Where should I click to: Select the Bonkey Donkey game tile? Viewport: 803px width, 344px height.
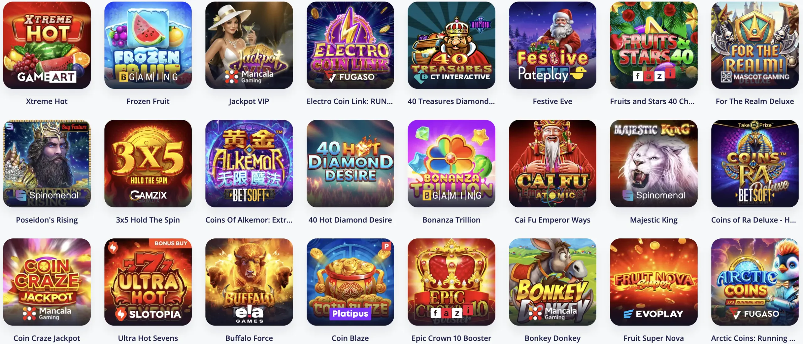click(552, 282)
